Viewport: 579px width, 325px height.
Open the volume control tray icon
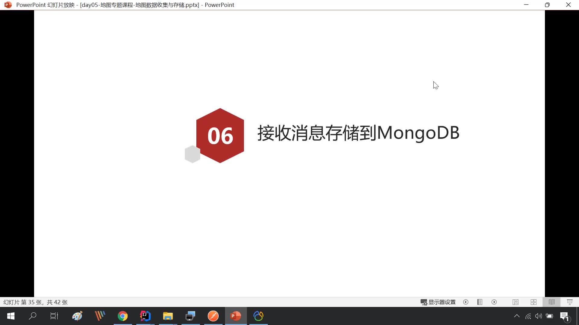539,316
